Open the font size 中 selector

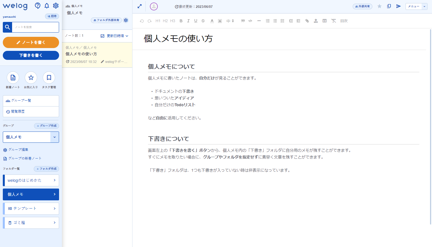click(230, 21)
